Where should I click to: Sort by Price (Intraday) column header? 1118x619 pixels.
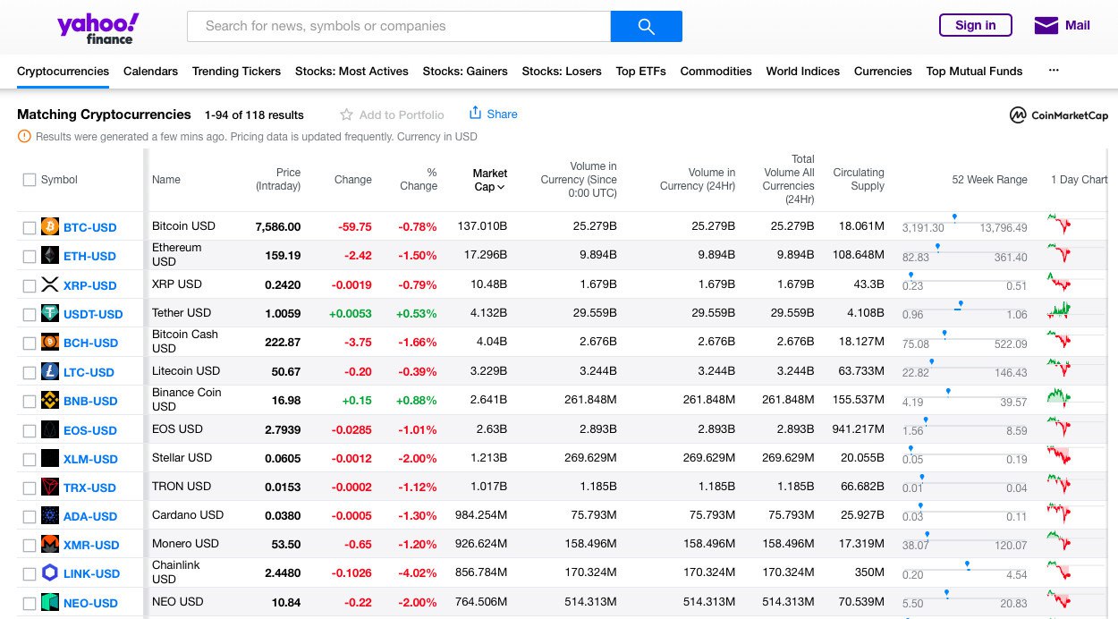pyautogui.click(x=278, y=180)
